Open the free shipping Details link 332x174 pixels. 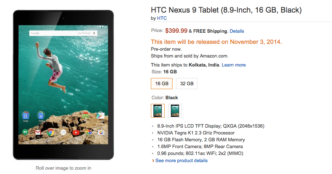(x=237, y=31)
